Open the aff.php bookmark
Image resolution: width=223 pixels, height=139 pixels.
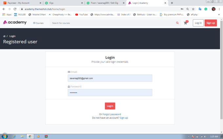click(192, 15)
